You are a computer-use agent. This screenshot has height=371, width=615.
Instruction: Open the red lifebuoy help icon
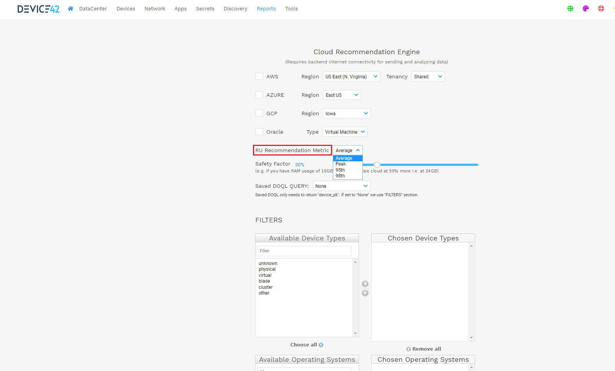pos(601,8)
